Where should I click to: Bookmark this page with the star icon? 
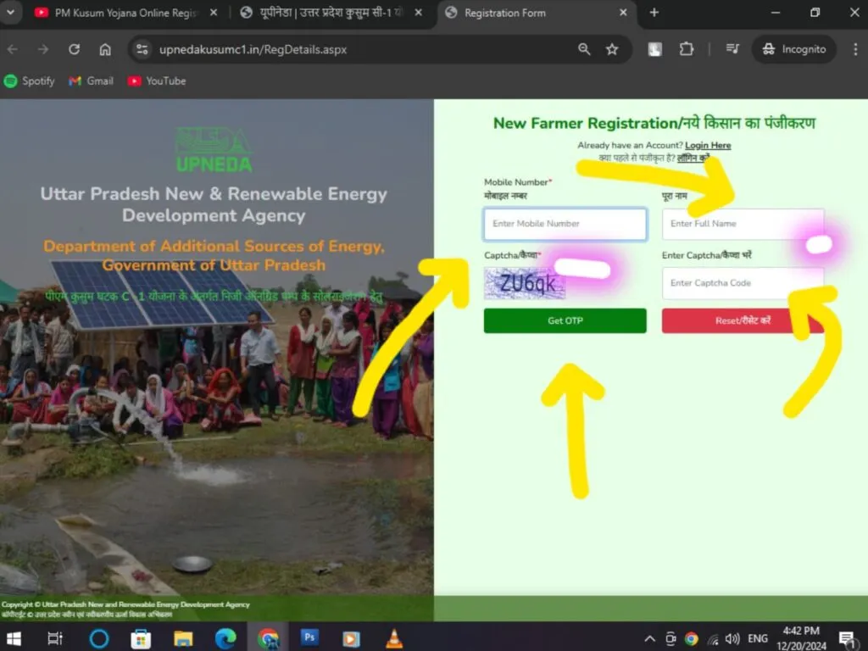[x=613, y=49]
